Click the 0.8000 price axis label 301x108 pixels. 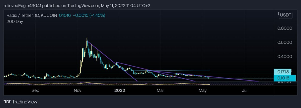[x=284, y=28]
